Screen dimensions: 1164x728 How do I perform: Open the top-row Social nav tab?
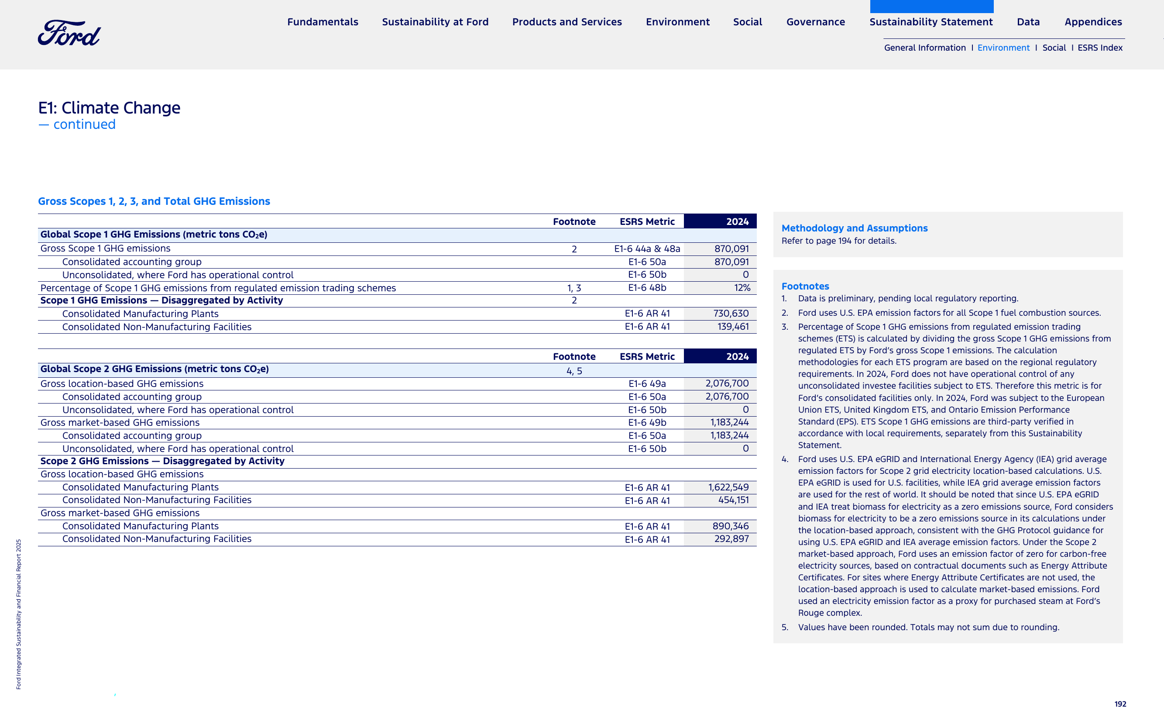point(747,22)
